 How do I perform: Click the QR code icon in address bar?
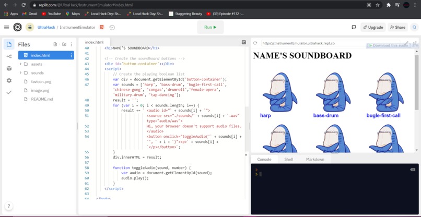(369, 5)
